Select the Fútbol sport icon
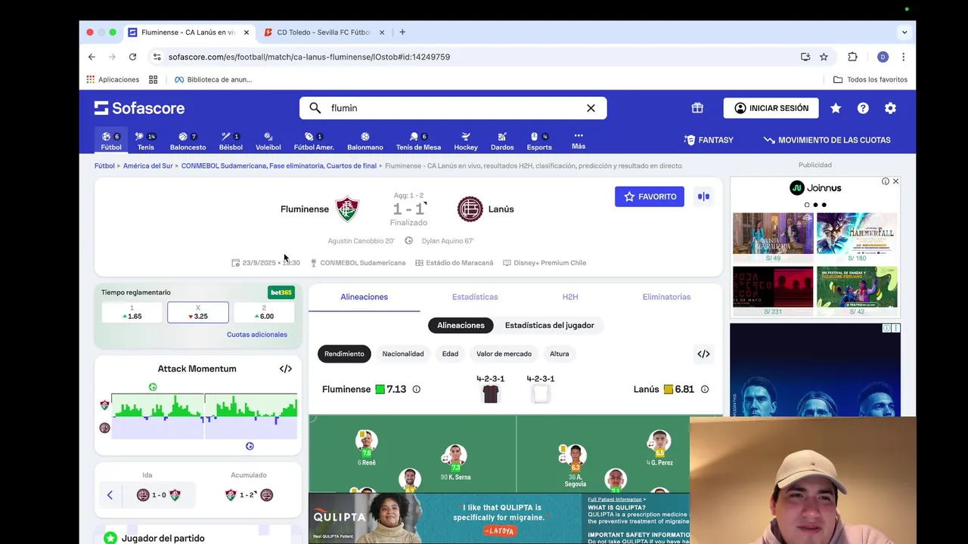Screen dimensions: 968x544 pos(111,141)
